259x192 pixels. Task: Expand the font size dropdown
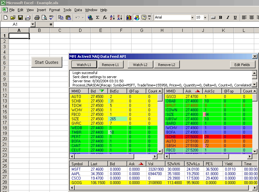click(205, 18)
